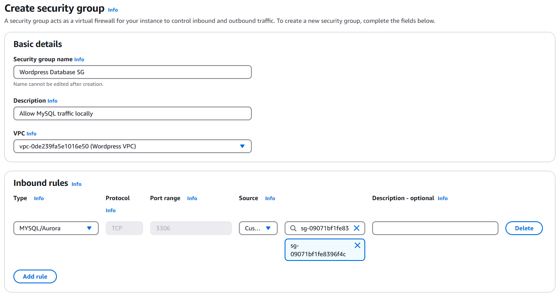
Task: Open Info under the Type column
Action: [39, 198]
